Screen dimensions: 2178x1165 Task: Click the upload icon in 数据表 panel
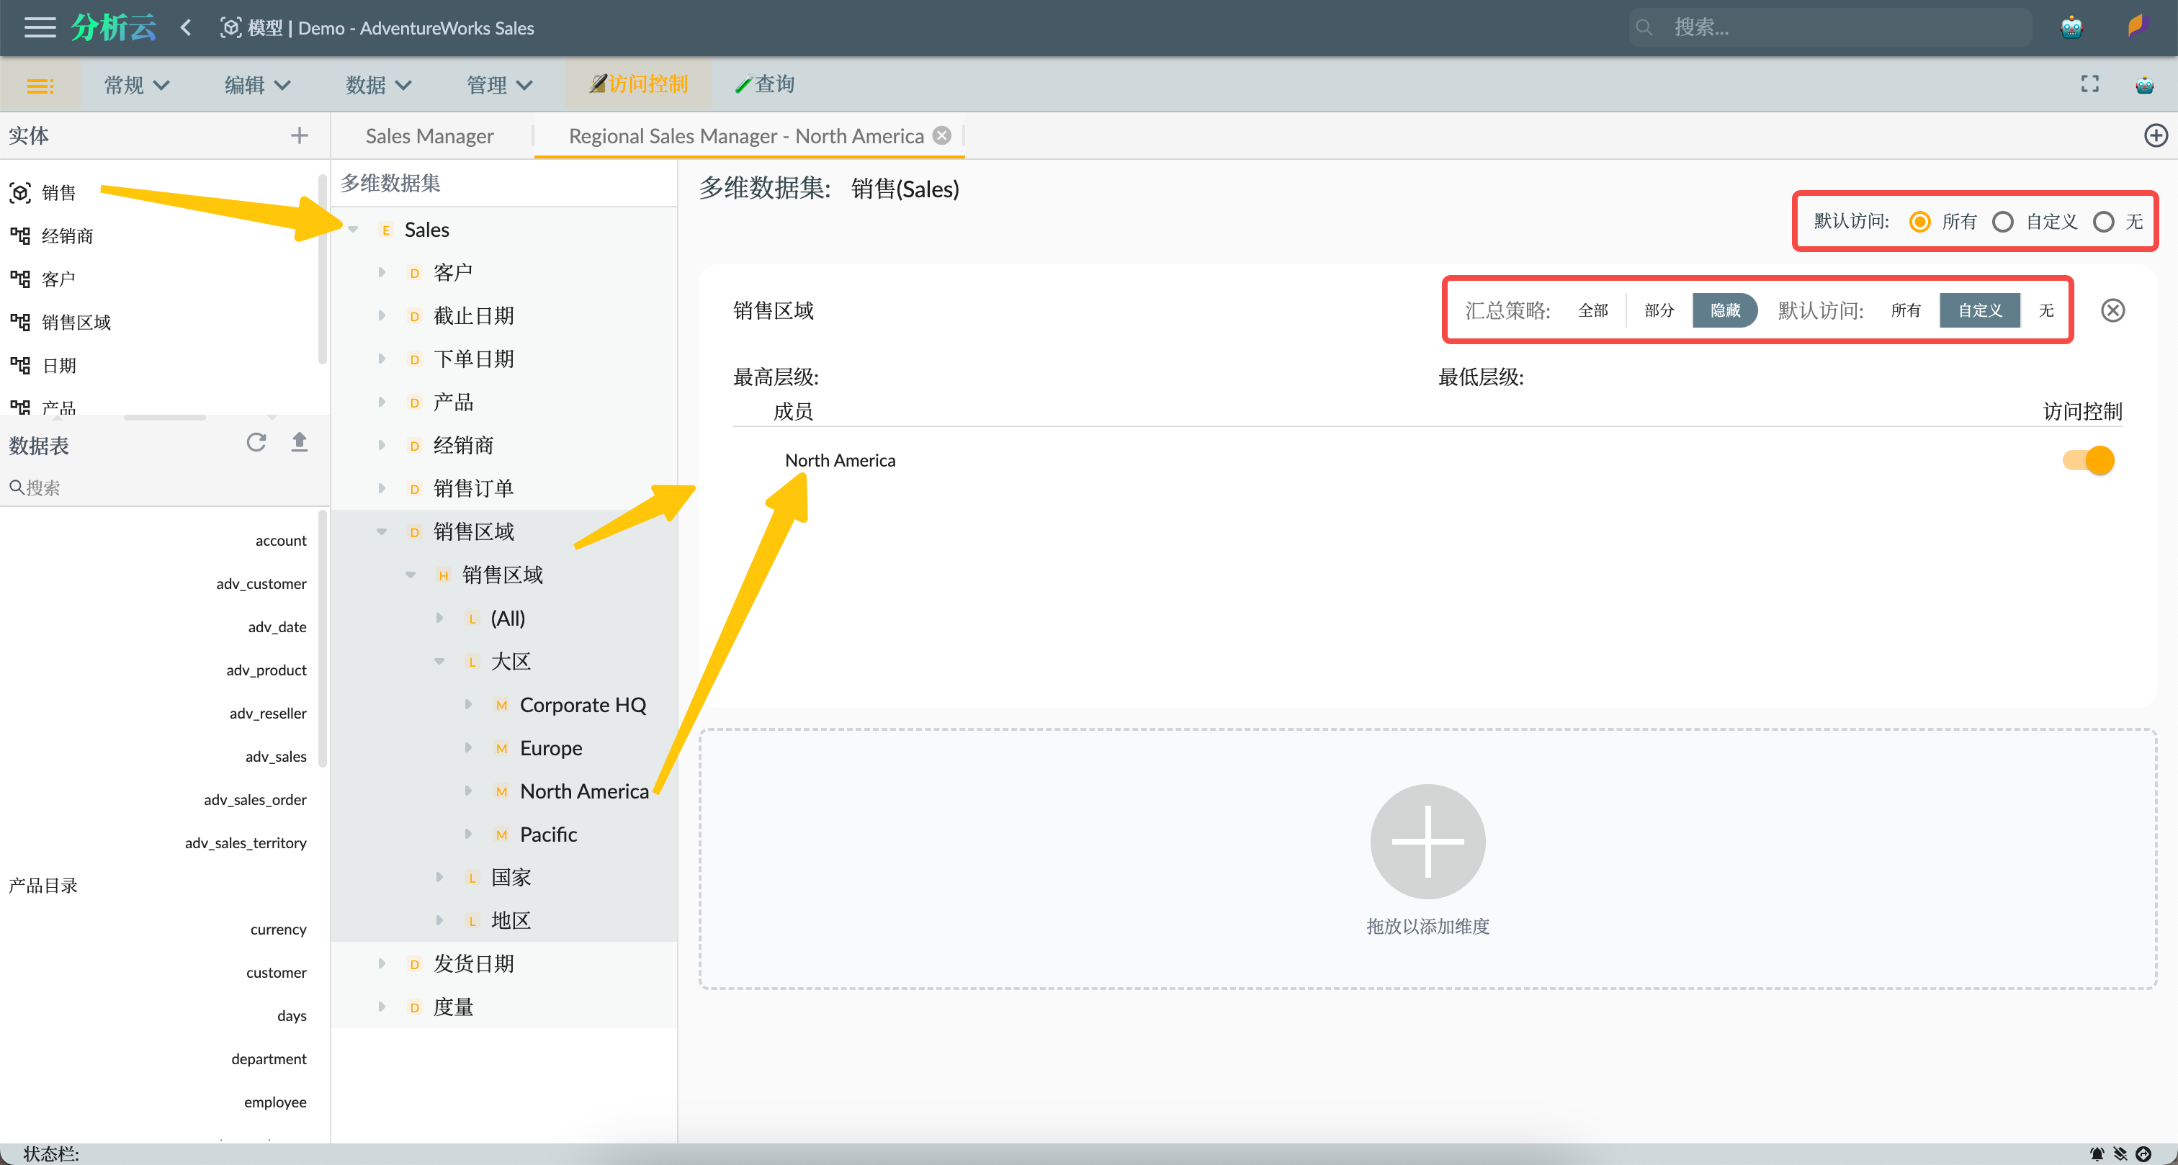point(298,444)
